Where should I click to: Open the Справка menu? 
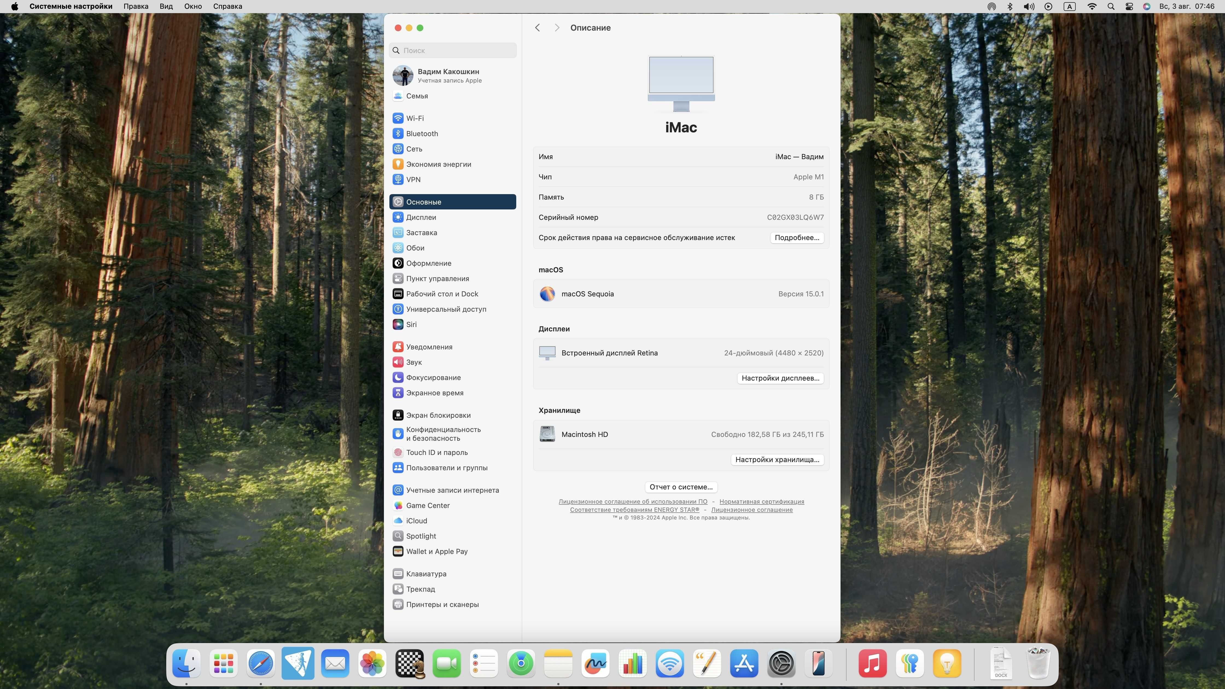227,6
